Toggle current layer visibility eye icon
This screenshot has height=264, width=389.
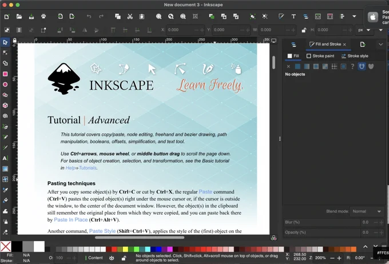point(112,258)
